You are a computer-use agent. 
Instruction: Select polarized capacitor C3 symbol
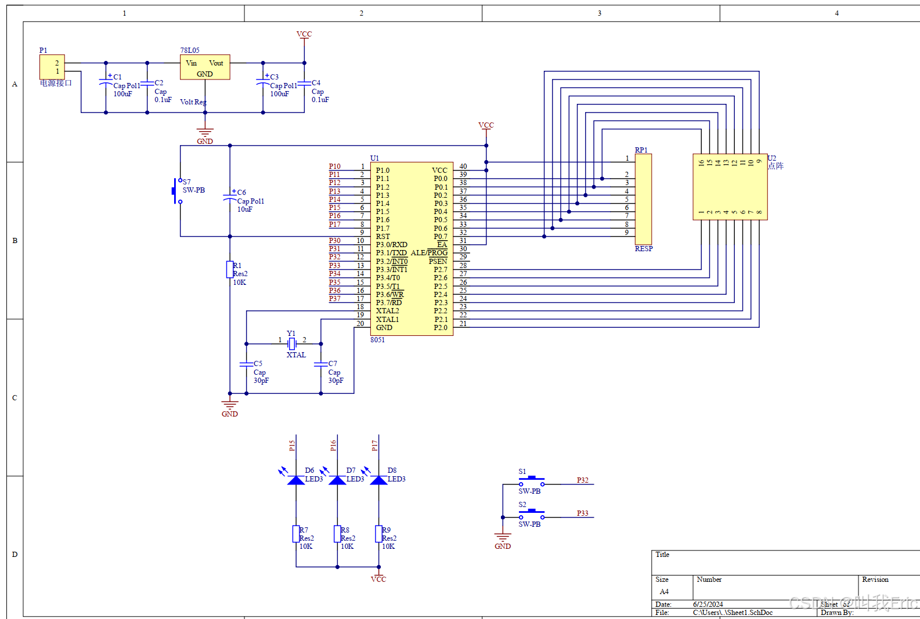[x=263, y=82]
